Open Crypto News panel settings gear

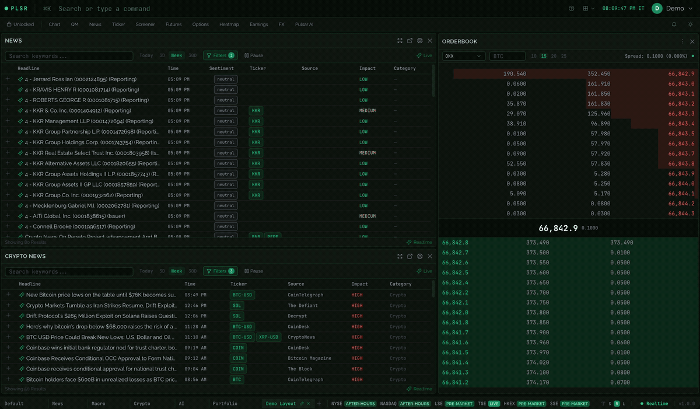[x=419, y=256]
